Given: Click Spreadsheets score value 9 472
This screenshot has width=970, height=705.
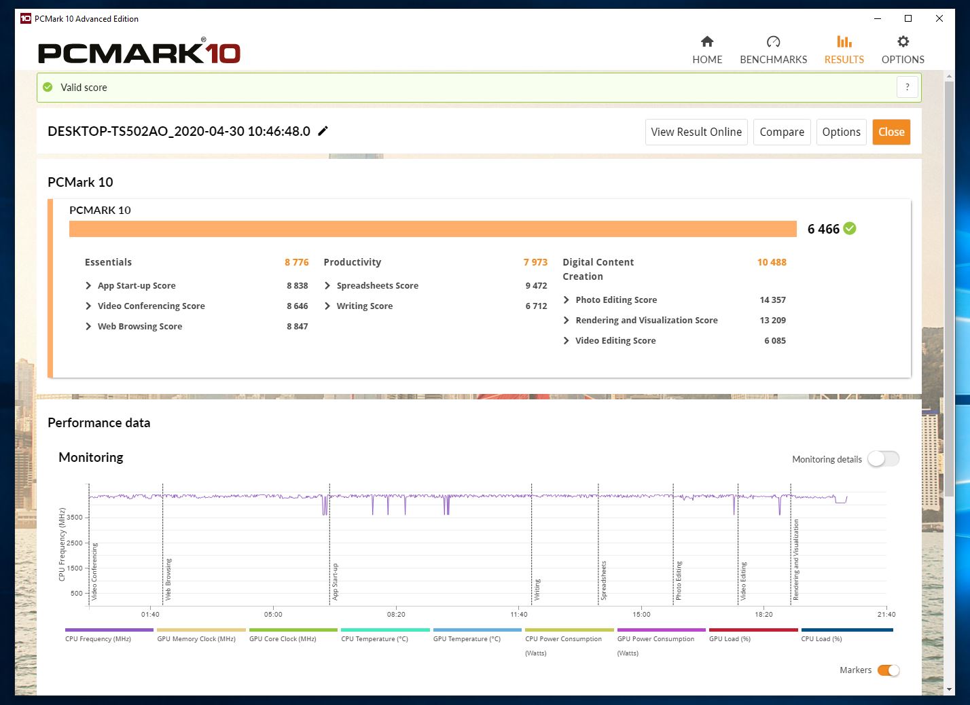Looking at the screenshot, I should coord(536,286).
